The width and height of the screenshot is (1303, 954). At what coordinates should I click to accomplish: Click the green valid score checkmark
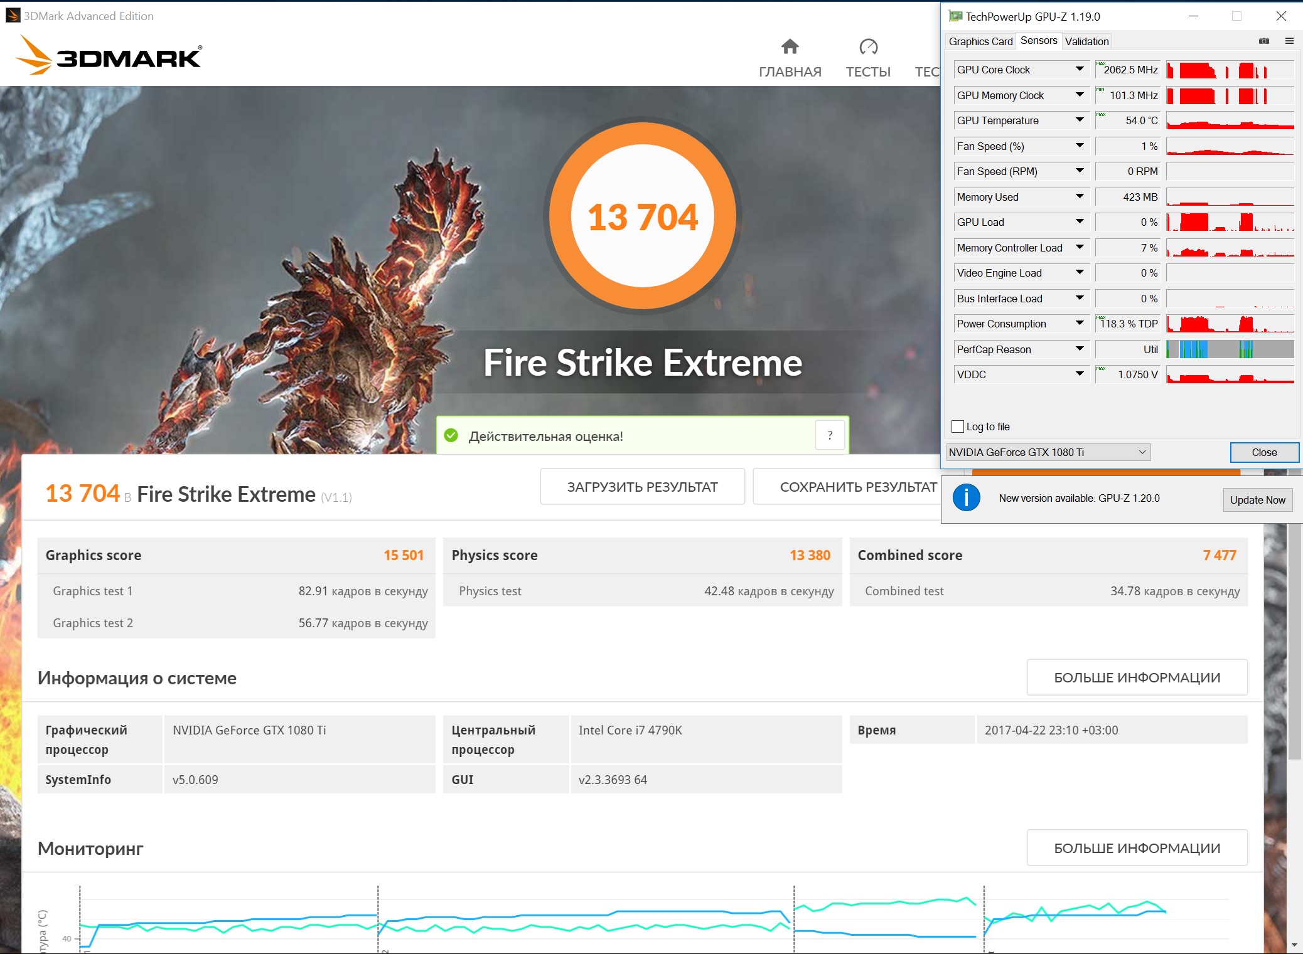451,435
